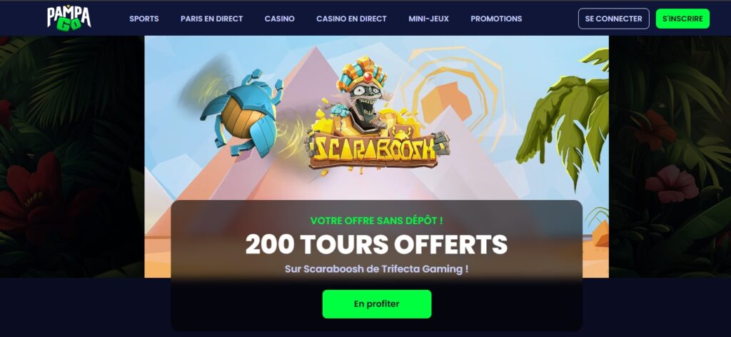Open the SPORTS menu item
Screen dimensions: 731x337
[144, 19]
